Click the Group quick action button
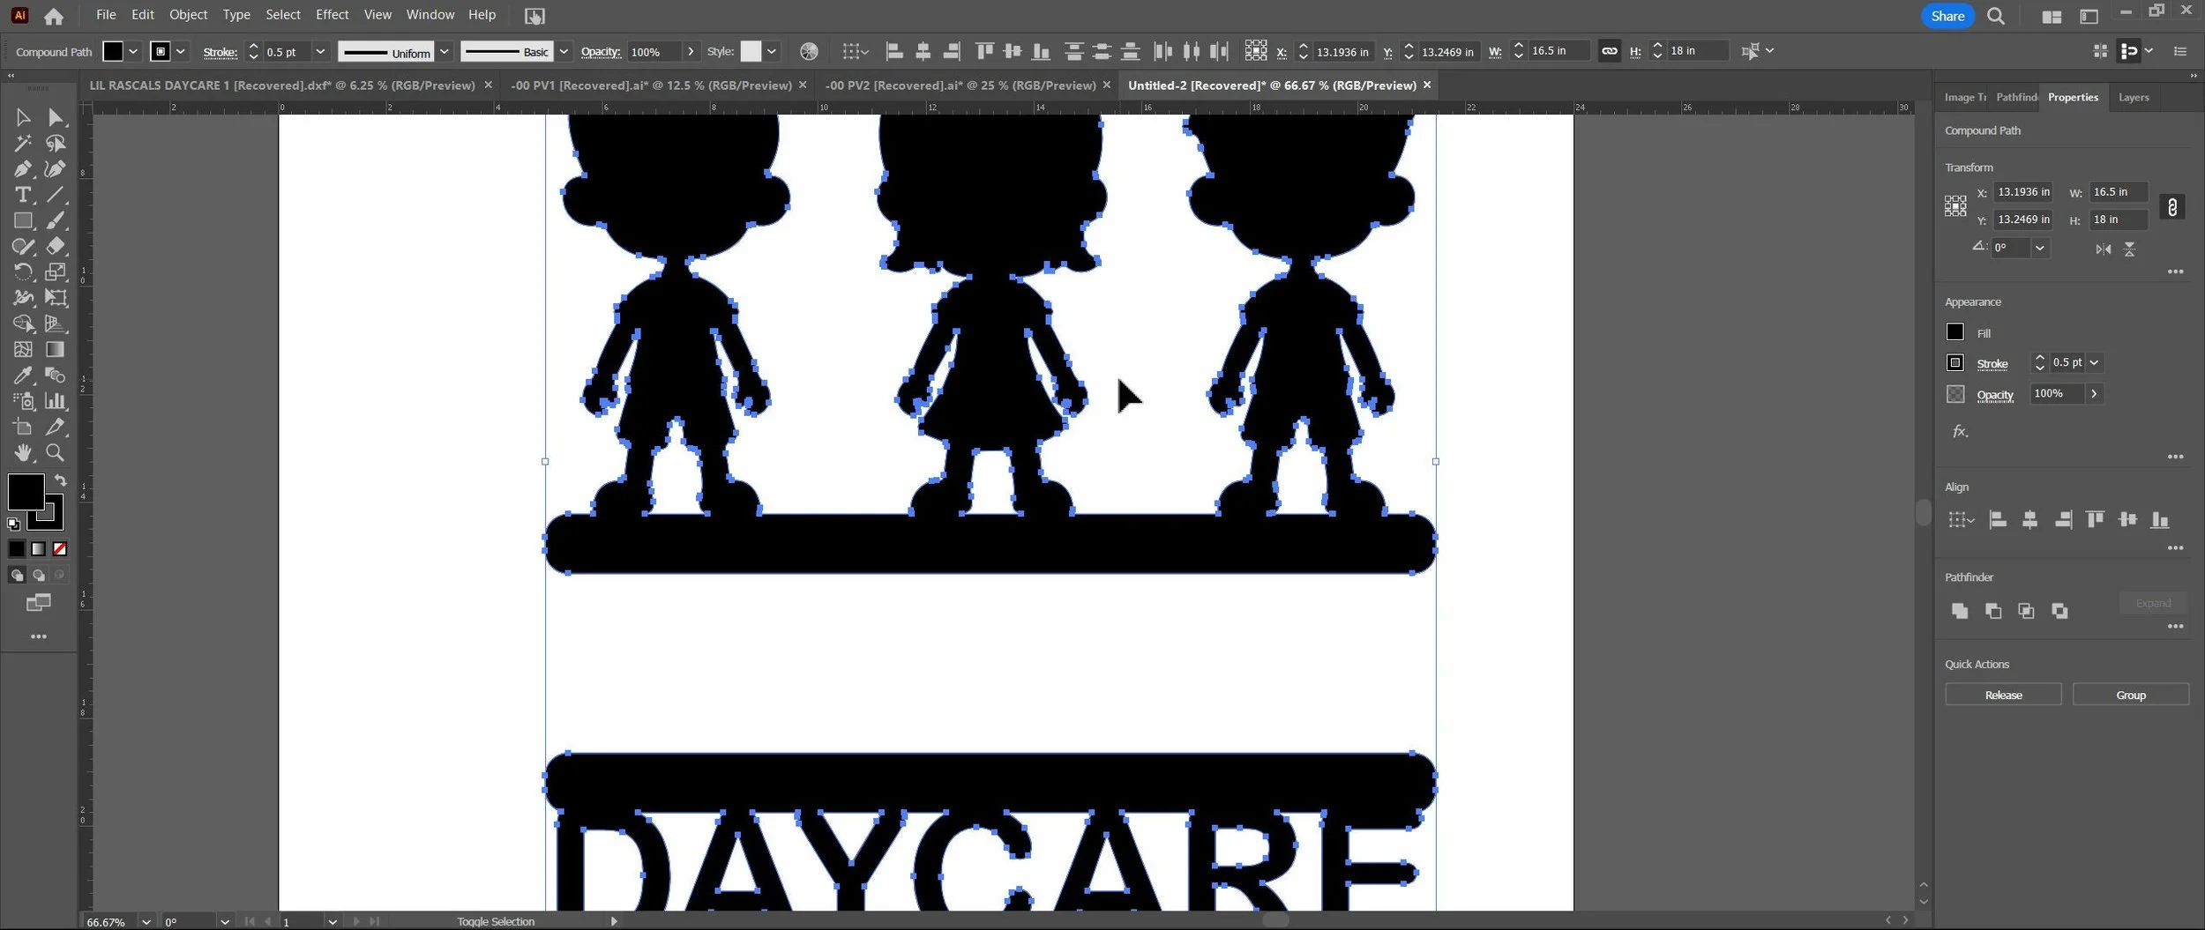Screen dimensions: 2205x930 (2130, 695)
